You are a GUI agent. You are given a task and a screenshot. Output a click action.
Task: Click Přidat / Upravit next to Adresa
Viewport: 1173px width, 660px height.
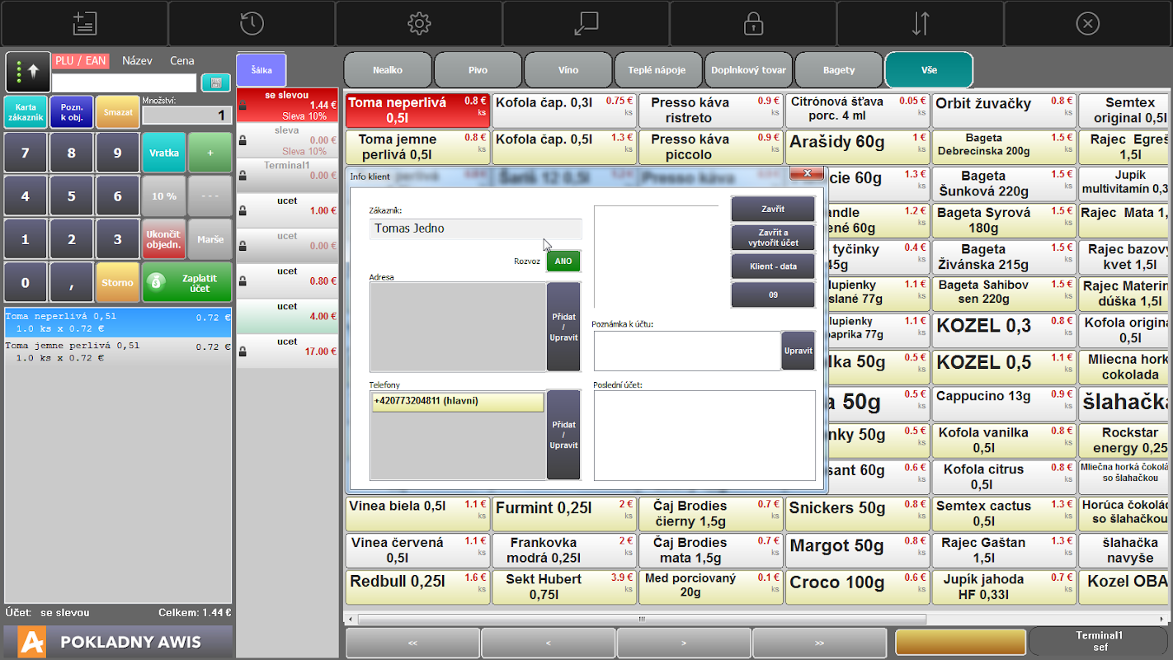point(563,327)
